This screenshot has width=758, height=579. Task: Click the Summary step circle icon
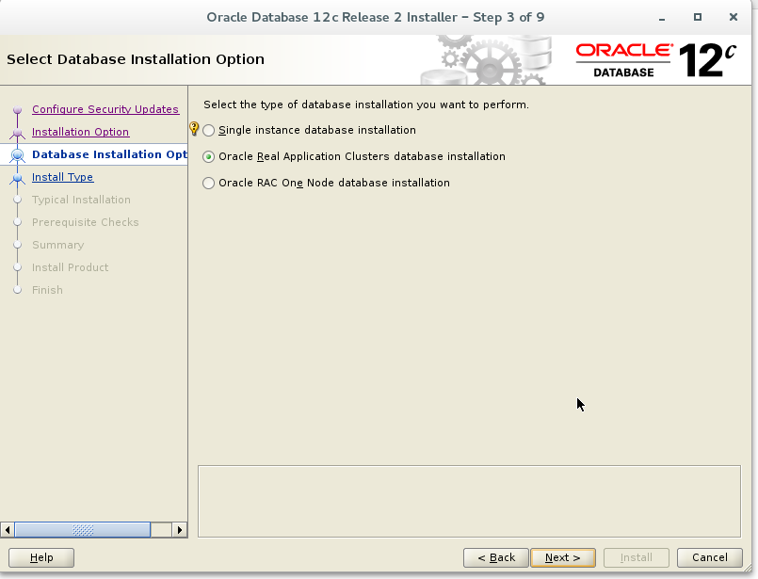coord(16,245)
